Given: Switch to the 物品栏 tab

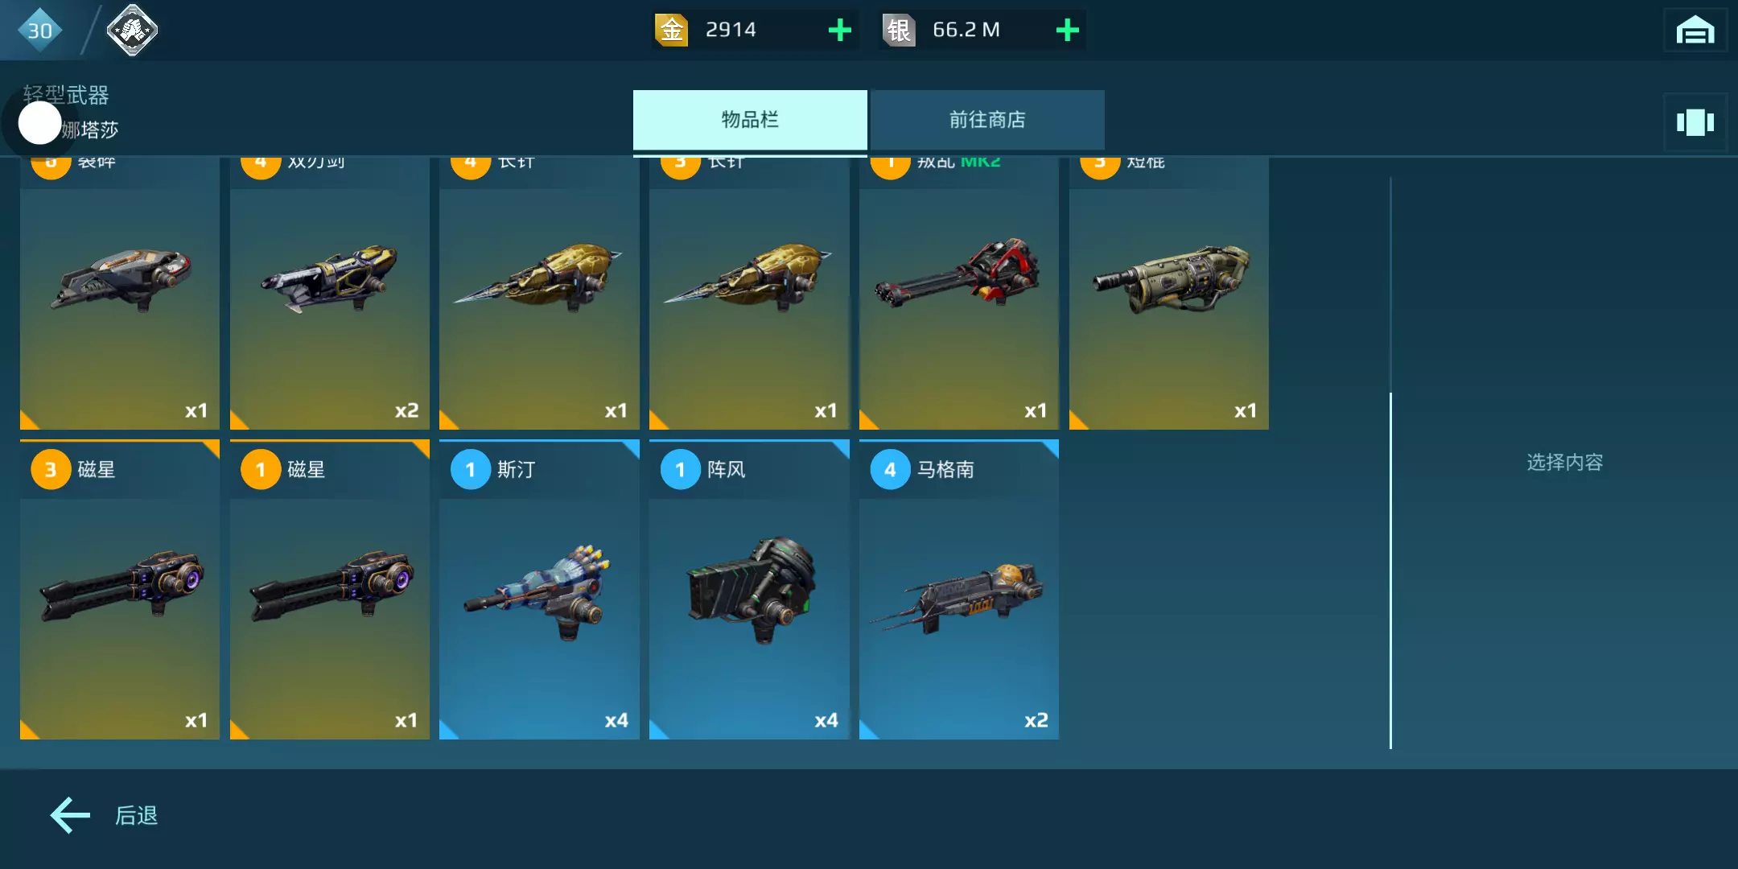Looking at the screenshot, I should (x=750, y=120).
